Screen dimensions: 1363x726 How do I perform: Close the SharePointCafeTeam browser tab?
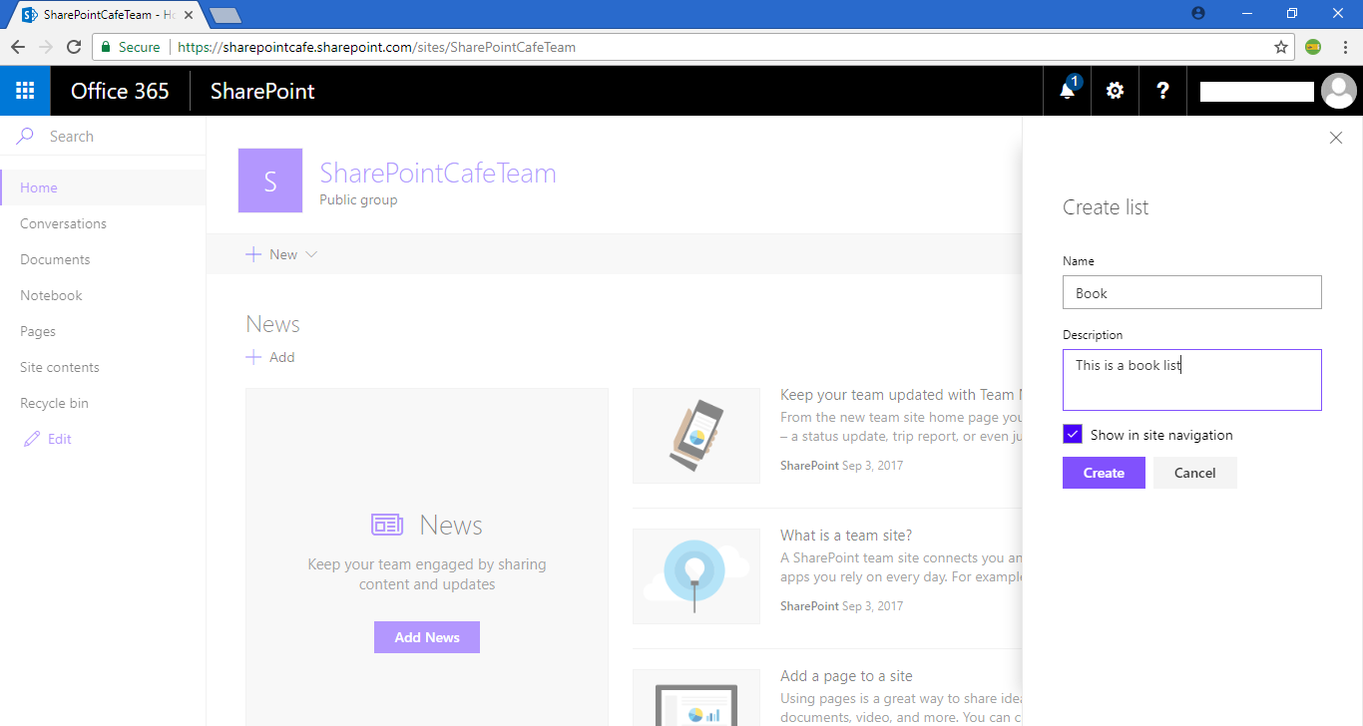tap(189, 15)
